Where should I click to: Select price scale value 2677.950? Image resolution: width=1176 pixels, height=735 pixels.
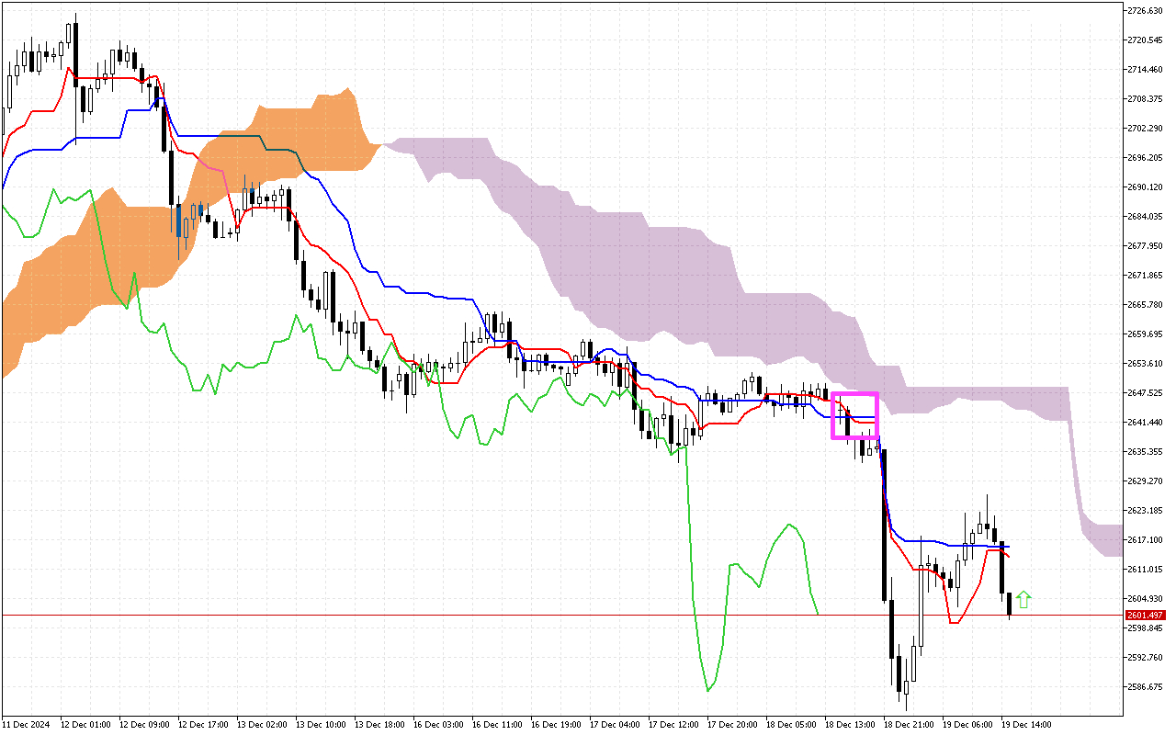coord(1145,246)
